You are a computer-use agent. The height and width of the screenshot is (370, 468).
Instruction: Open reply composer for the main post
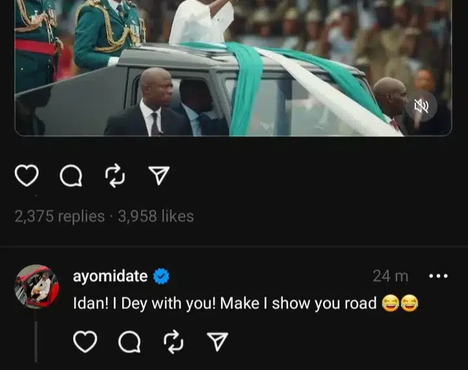71,176
